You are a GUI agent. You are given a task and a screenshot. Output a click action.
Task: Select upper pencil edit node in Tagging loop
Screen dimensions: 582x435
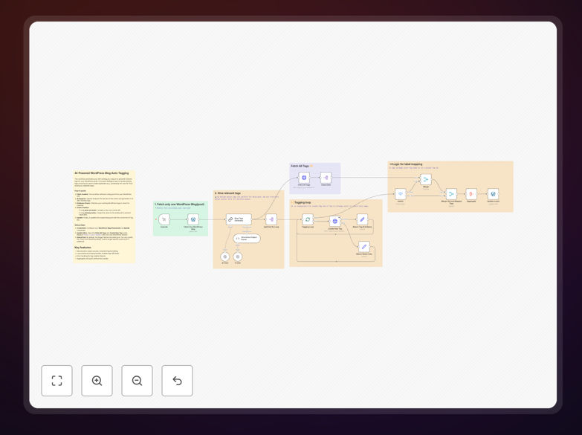(x=362, y=219)
